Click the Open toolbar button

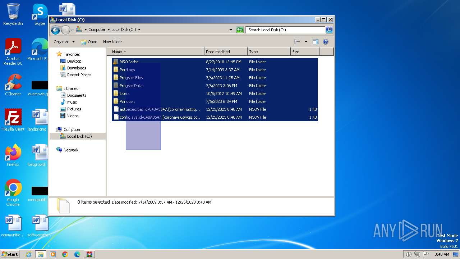tap(89, 42)
